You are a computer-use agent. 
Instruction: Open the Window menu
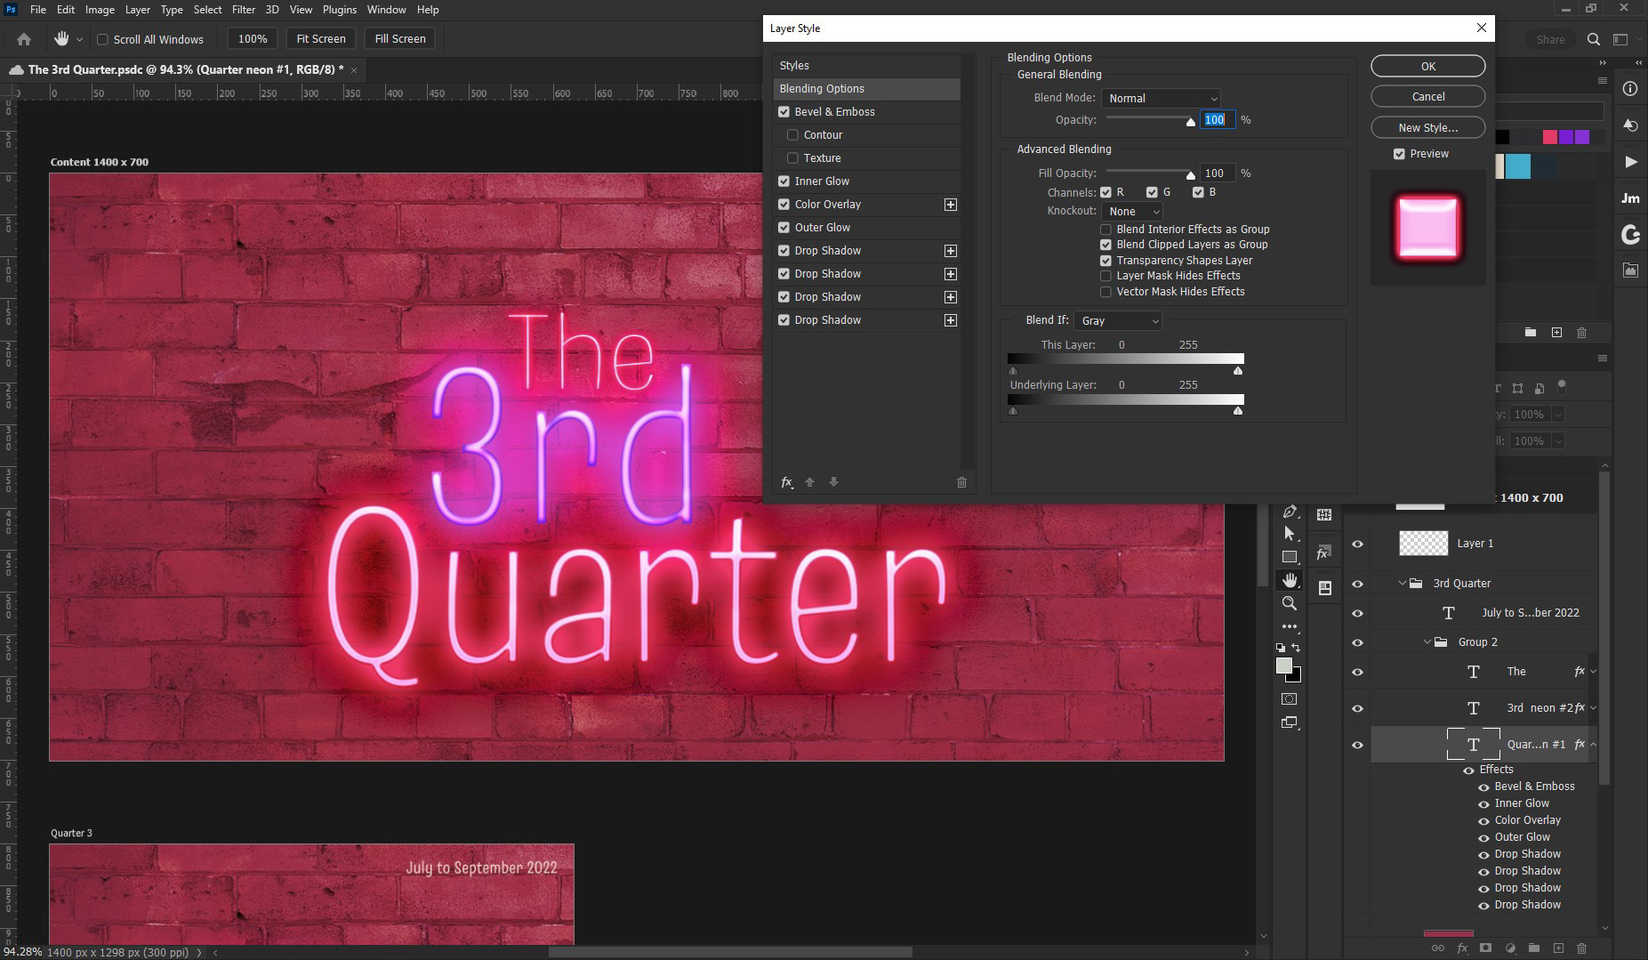(x=386, y=10)
